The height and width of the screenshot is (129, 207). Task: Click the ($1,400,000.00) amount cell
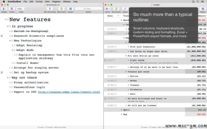pyautogui.click(x=196, y=51)
